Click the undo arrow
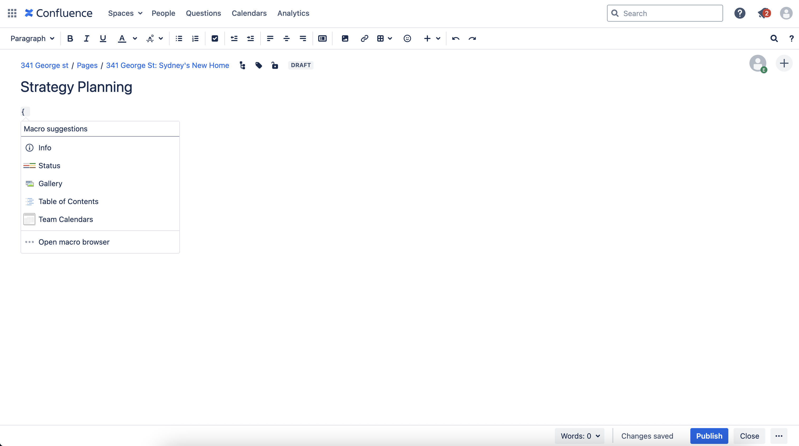This screenshot has height=446, width=799. point(456,38)
